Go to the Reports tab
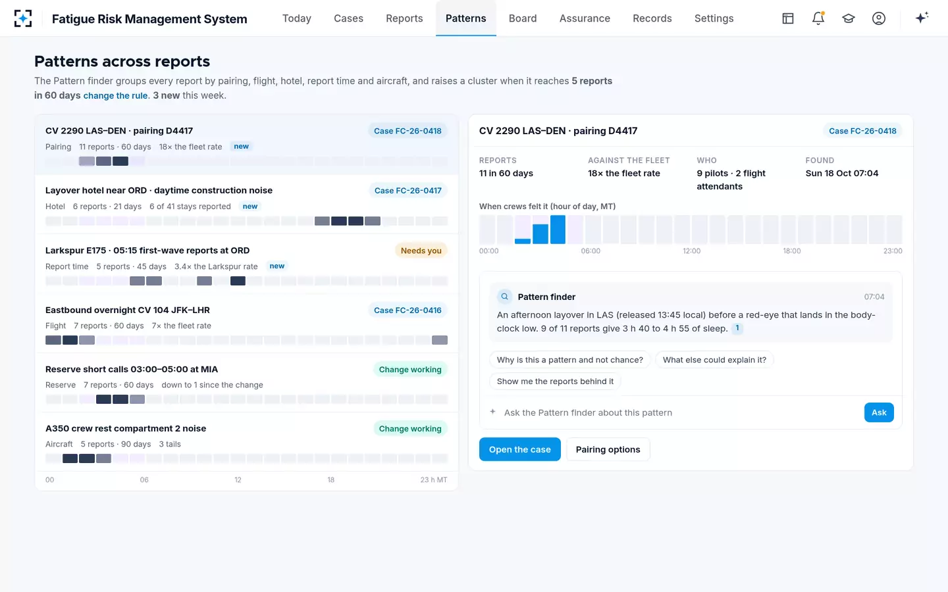Viewport: 948px width, 592px height. 404,18
